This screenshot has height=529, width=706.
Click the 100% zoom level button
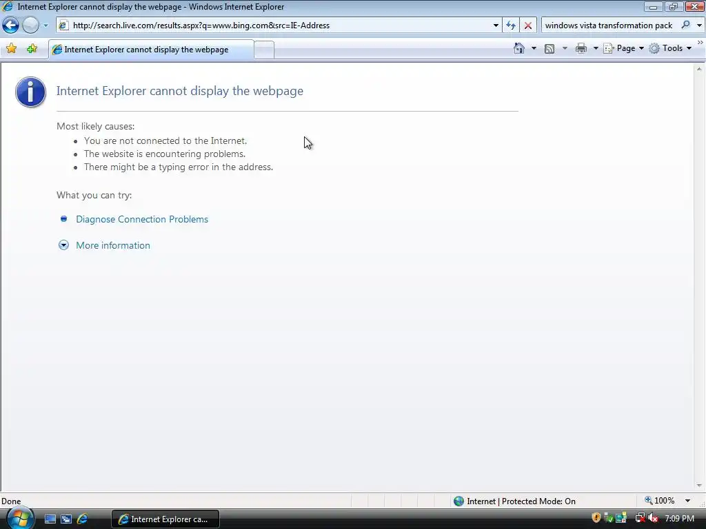pyautogui.click(x=660, y=501)
